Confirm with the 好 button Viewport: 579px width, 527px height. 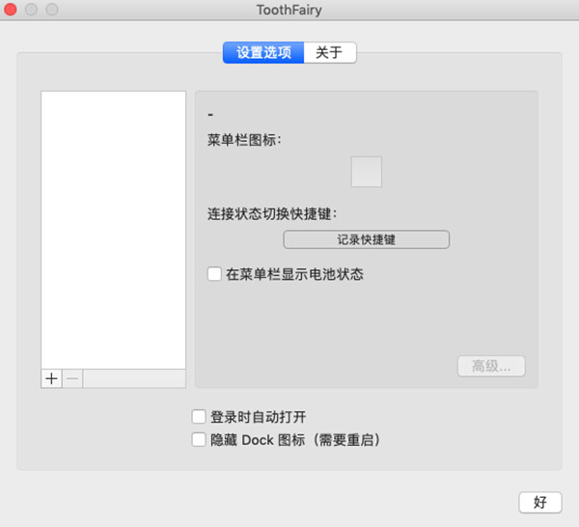tap(540, 502)
